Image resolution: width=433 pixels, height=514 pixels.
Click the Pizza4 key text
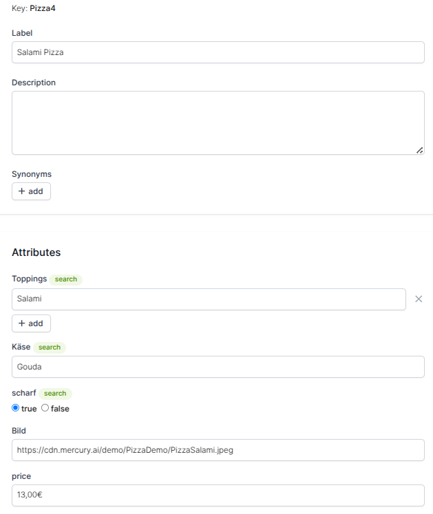pos(43,8)
